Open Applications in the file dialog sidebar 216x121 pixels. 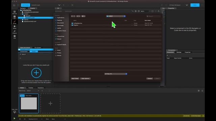(61, 18)
